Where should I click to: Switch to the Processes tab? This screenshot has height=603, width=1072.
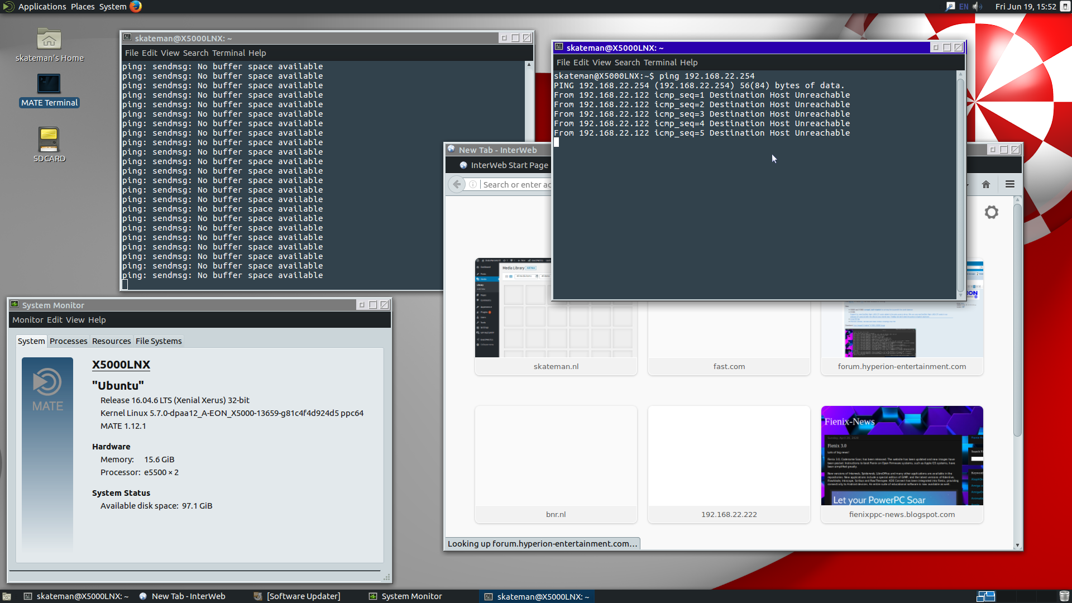68,341
